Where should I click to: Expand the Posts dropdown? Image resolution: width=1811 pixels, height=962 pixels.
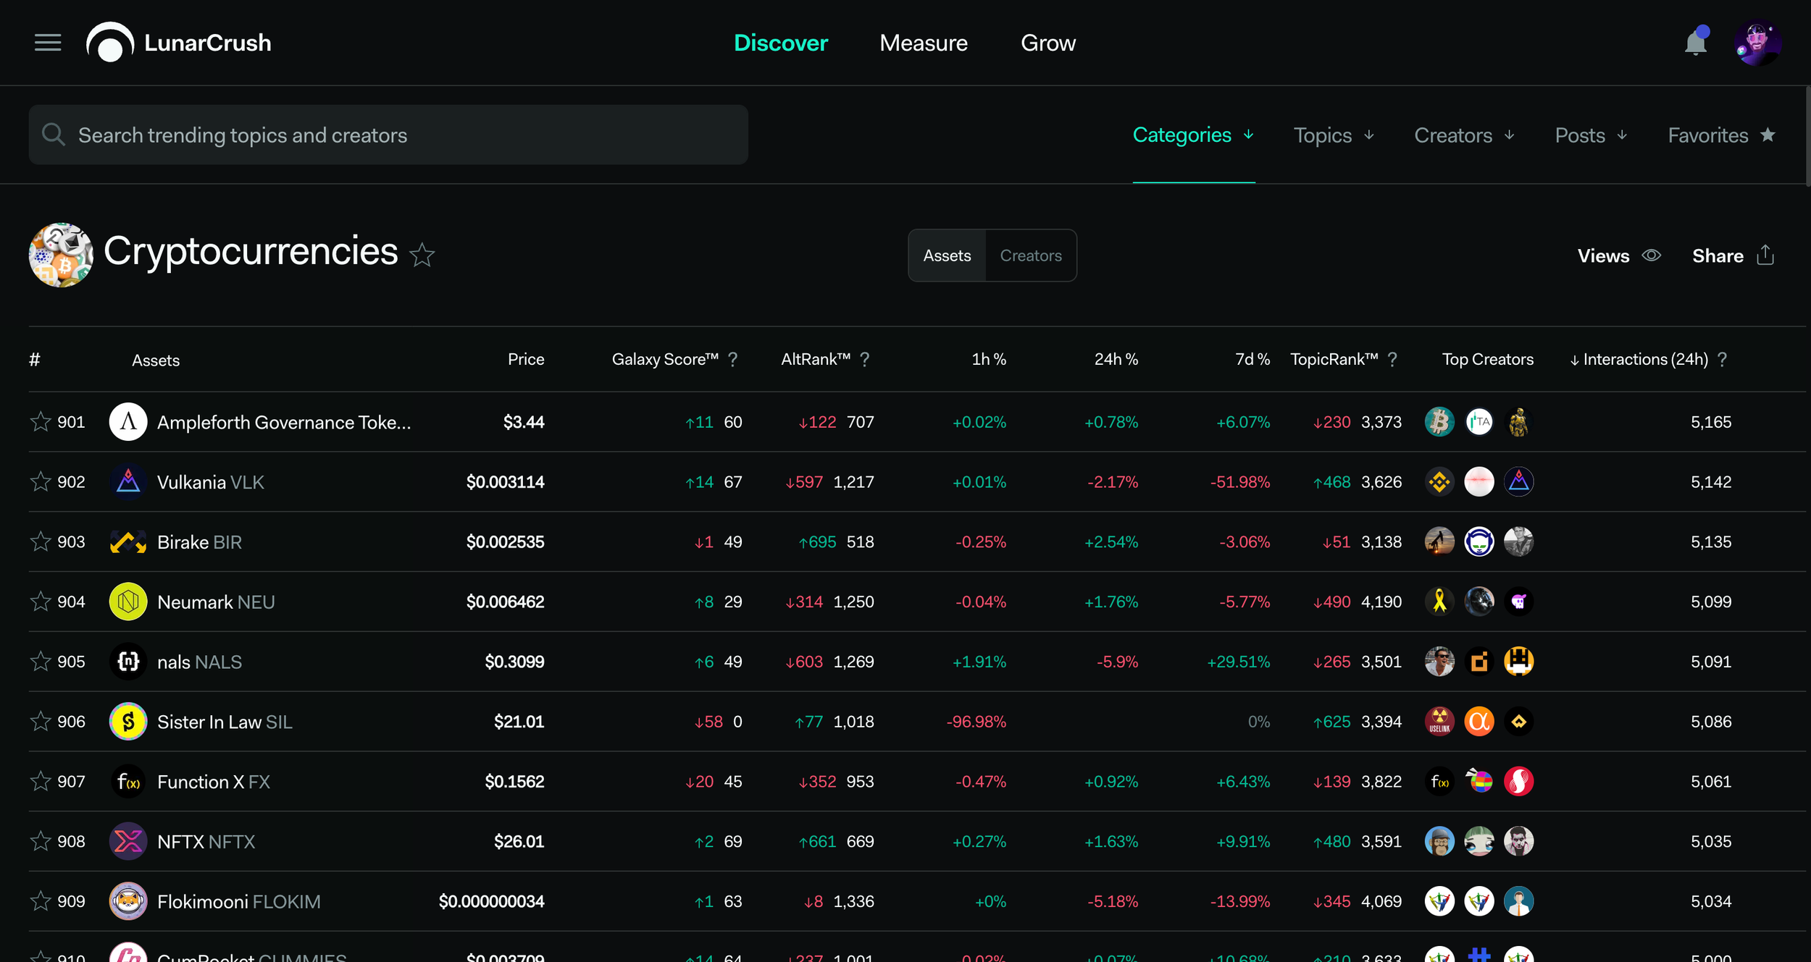point(1591,135)
